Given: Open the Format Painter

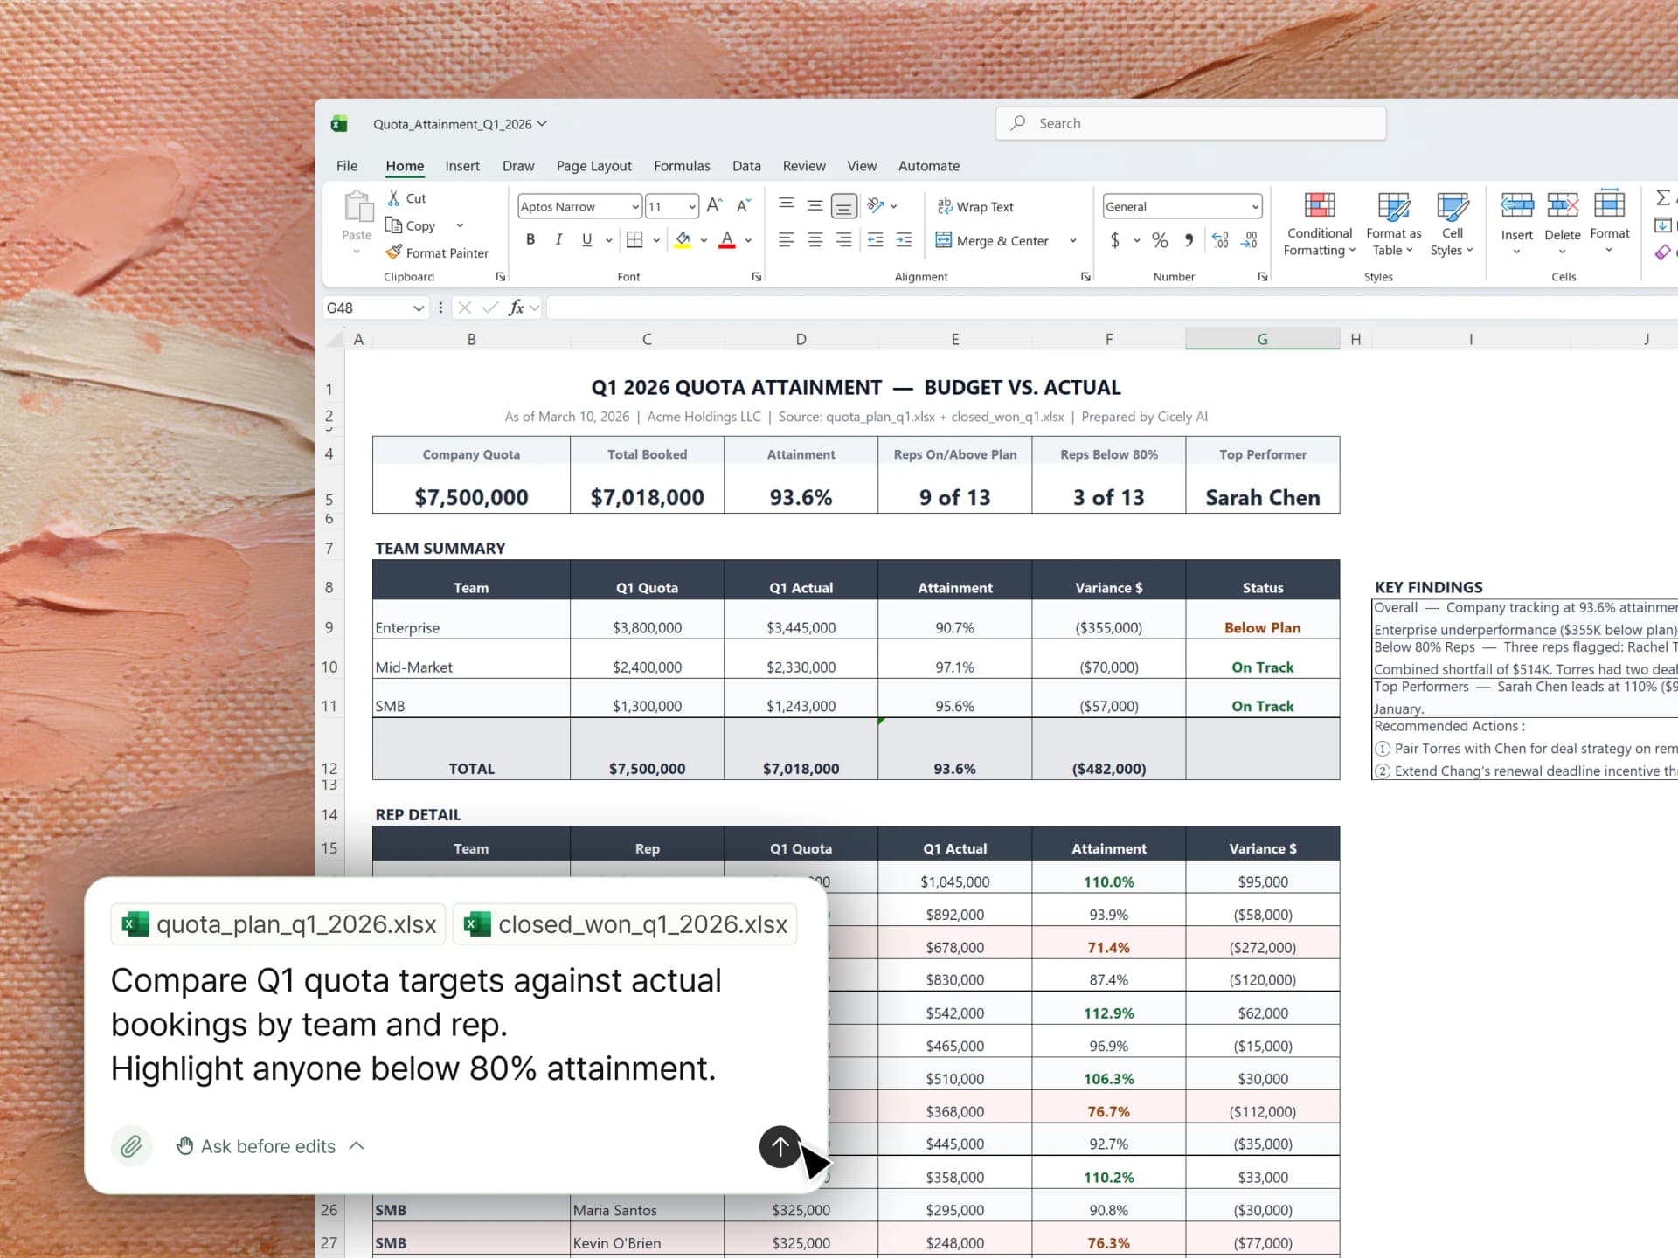Looking at the screenshot, I should tap(438, 252).
